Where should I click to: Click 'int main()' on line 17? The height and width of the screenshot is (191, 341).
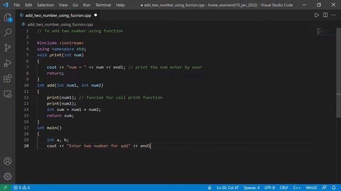(x=50, y=128)
